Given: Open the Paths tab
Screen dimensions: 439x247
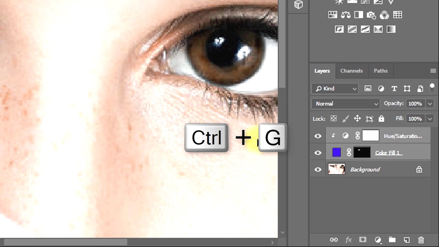Looking at the screenshot, I should [x=381, y=71].
